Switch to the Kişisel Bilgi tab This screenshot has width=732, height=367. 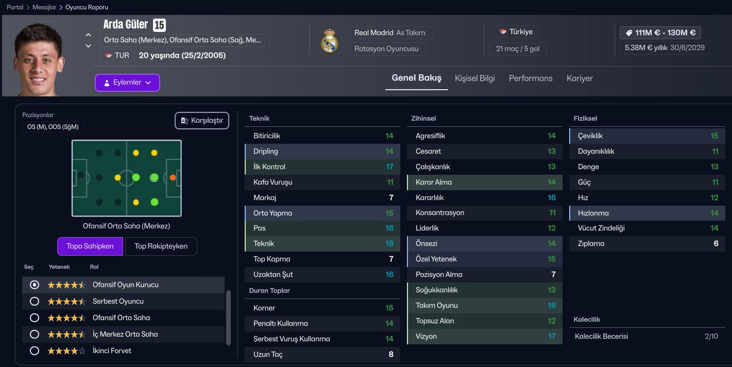(474, 78)
